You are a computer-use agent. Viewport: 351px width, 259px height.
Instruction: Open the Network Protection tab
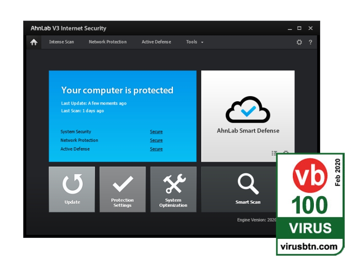[108, 42]
